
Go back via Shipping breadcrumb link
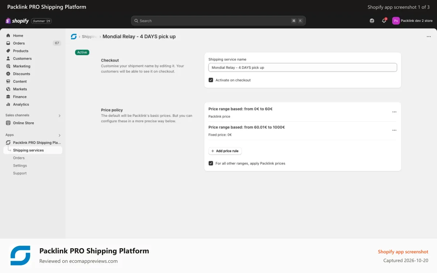[x=89, y=37]
